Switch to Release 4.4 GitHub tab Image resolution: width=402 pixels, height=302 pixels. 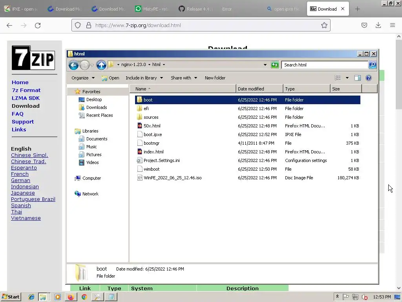196,9
